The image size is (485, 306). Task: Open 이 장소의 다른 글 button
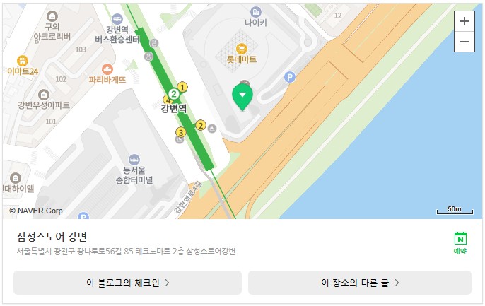pos(360,283)
